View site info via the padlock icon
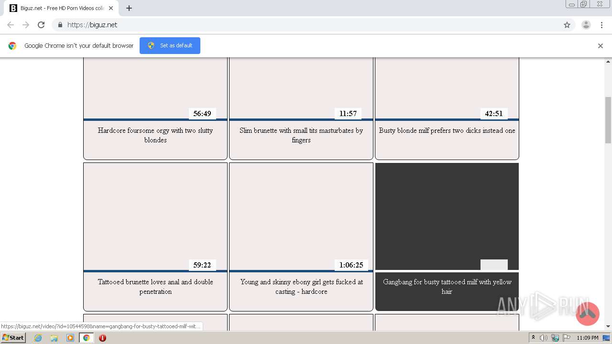The width and height of the screenshot is (612, 344). tap(60, 25)
